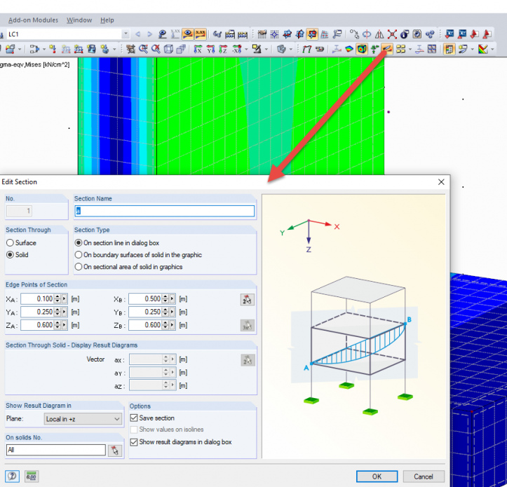The width and height of the screenshot is (507, 487).
Task: Open the -X view direction dropdown arrow
Action: tap(246, 50)
